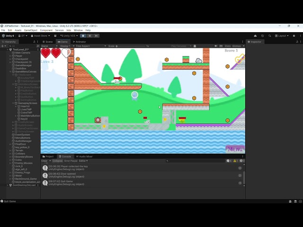The image size is (303, 227).
Task: Collapse the GameplayScreen tree node
Action: pos(13,103)
